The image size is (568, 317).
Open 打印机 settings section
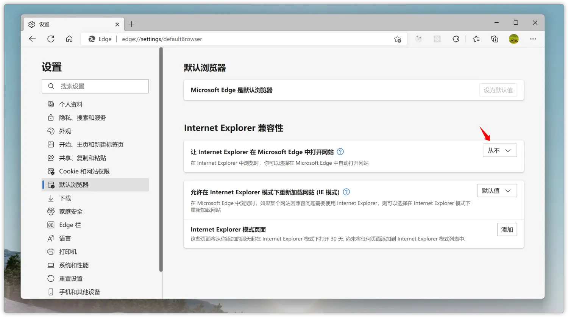tap(95, 252)
